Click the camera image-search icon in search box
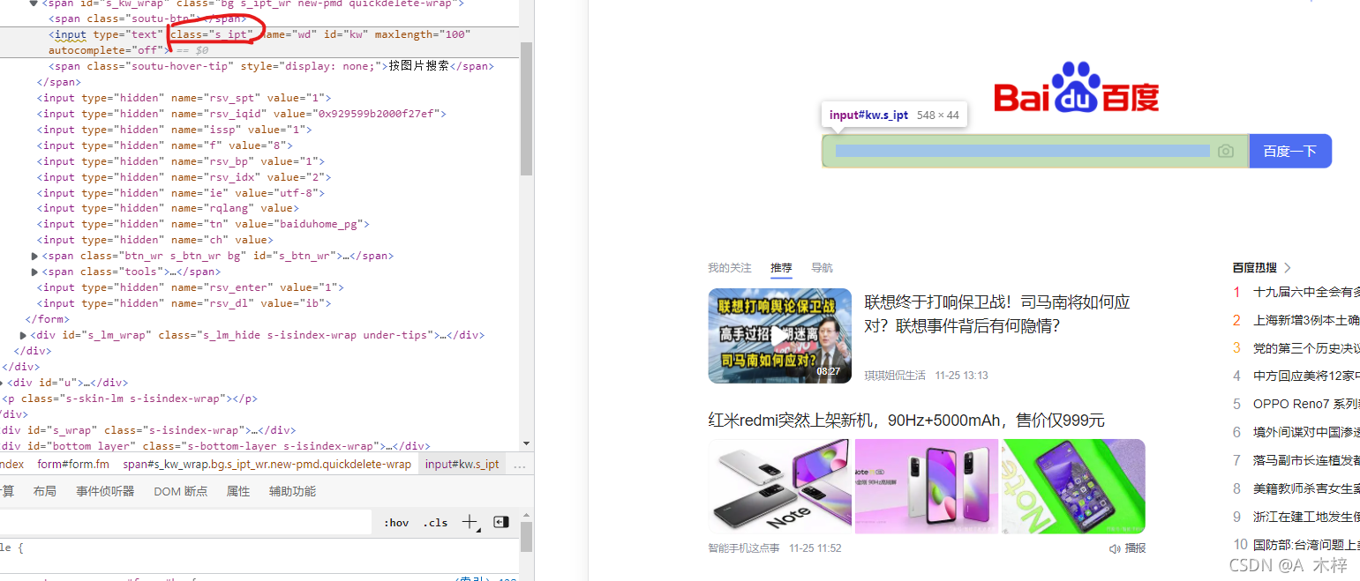 coord(1225,151)
